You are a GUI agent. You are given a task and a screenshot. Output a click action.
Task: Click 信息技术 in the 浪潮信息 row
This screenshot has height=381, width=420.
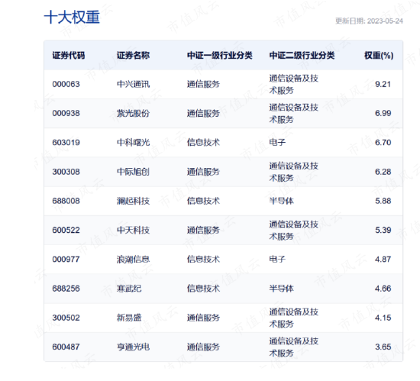pos(203,259)
